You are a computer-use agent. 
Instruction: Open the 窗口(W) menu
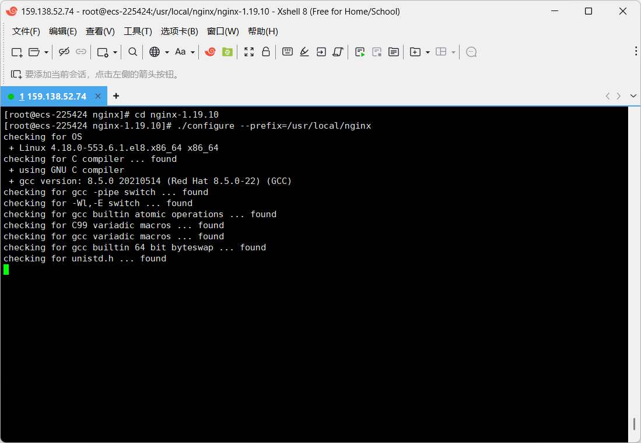(223, 31)
